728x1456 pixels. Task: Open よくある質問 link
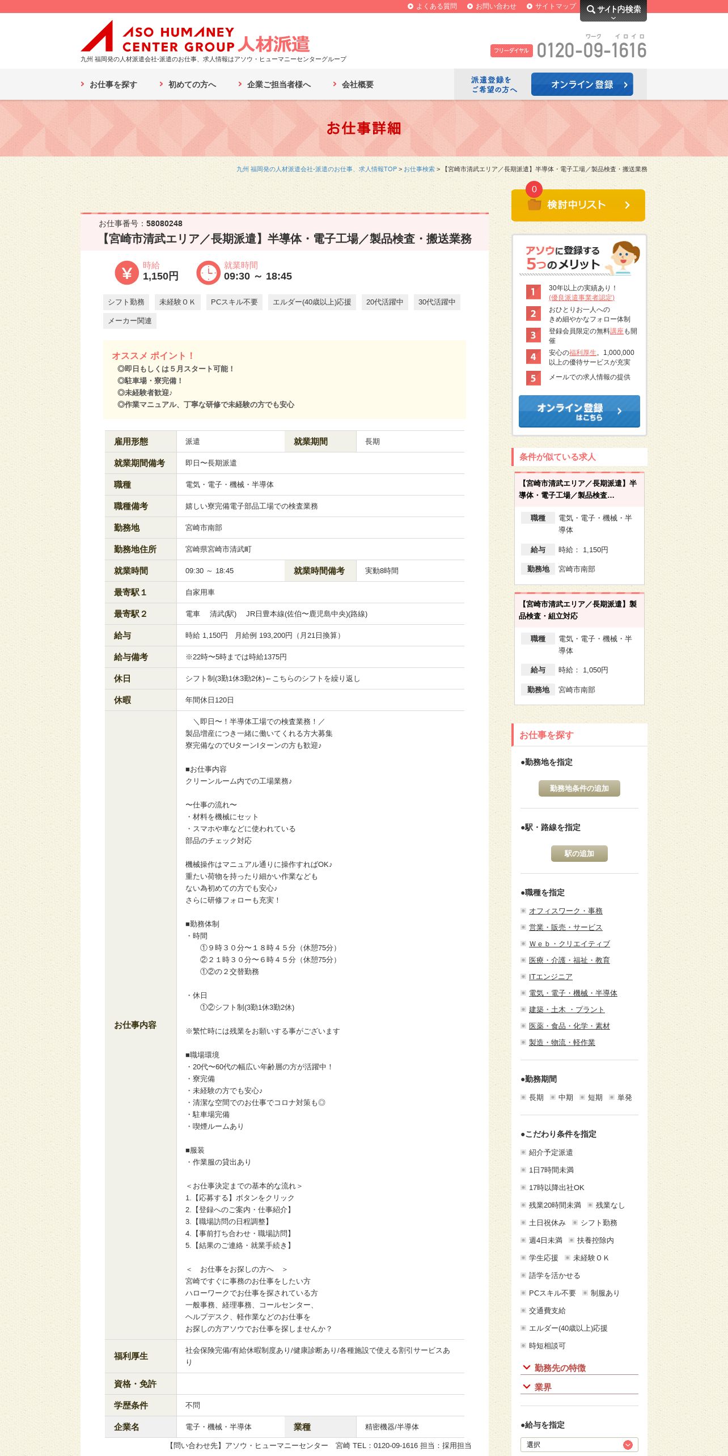pyautogui.click(x=432, y=6)
